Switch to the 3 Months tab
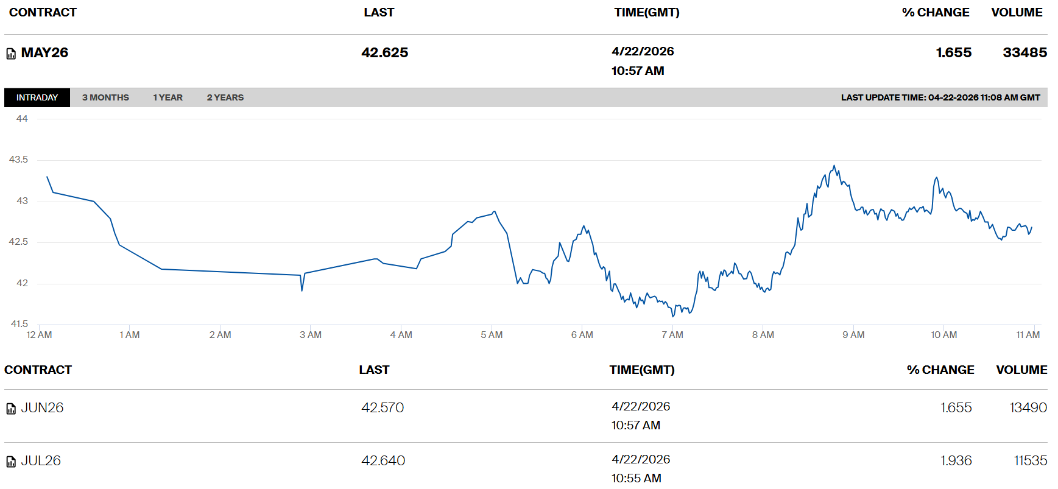Image resolution: width=1058 pixels, height=489 pixels. tap(105, 97)
